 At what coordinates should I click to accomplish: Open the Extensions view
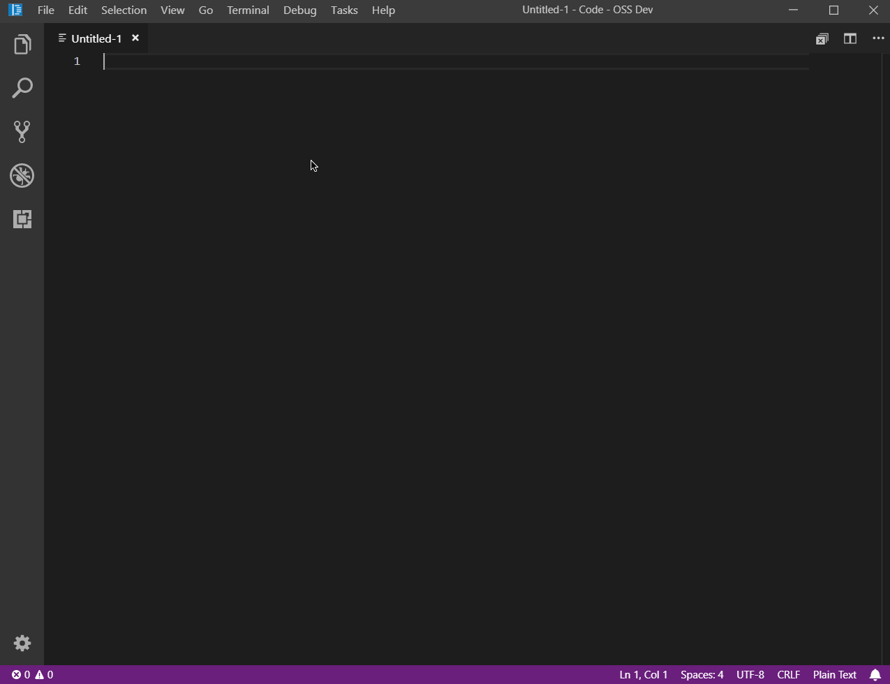coord(22,219)
